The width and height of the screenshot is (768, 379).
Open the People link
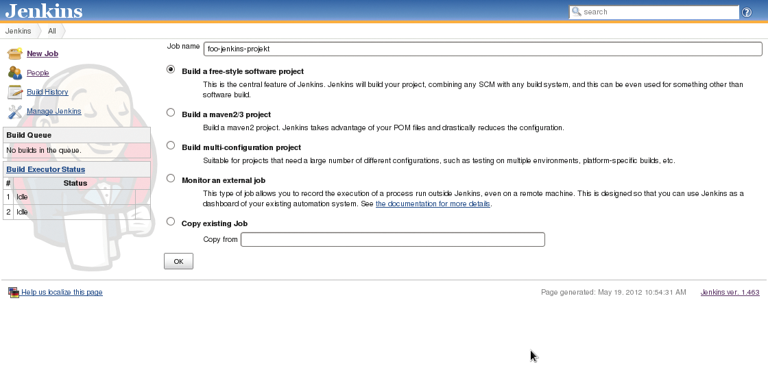pos(38,73)
